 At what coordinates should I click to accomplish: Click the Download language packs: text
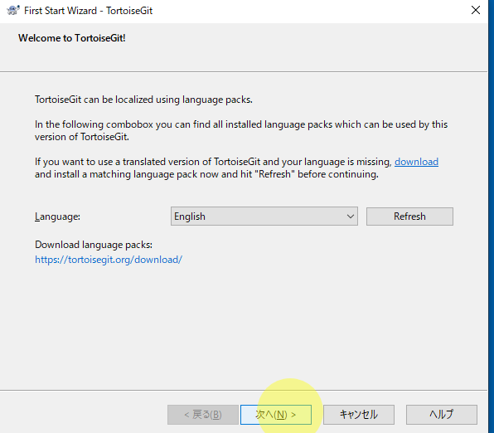click(x=94, y=245)
